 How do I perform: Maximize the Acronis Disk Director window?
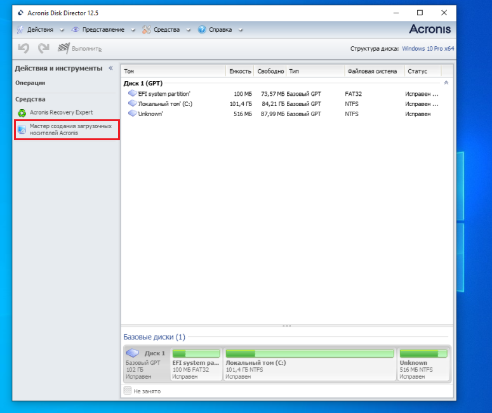click(x=420, y=13)
